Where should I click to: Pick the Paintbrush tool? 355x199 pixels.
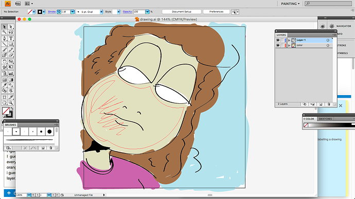[x=4, y=49]
